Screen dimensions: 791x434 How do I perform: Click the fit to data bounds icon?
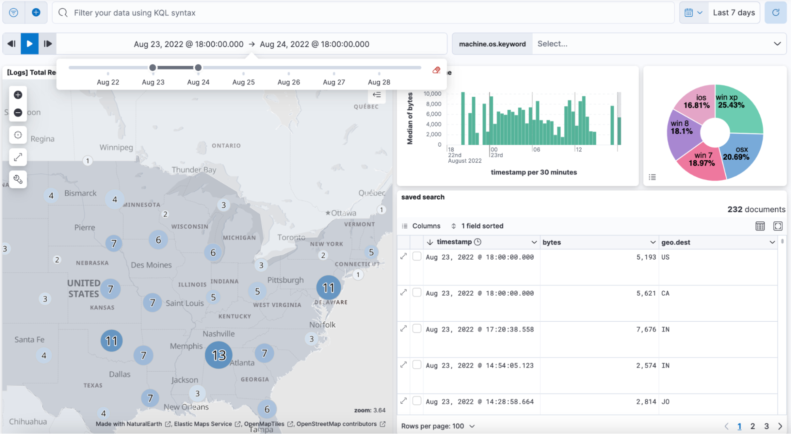tap(18, 135)
